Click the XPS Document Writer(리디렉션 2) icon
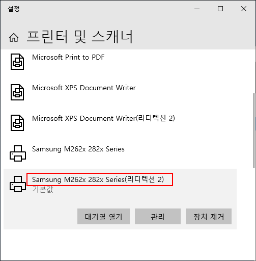This screenshot has width=256, height=261. tap(17, 123)
